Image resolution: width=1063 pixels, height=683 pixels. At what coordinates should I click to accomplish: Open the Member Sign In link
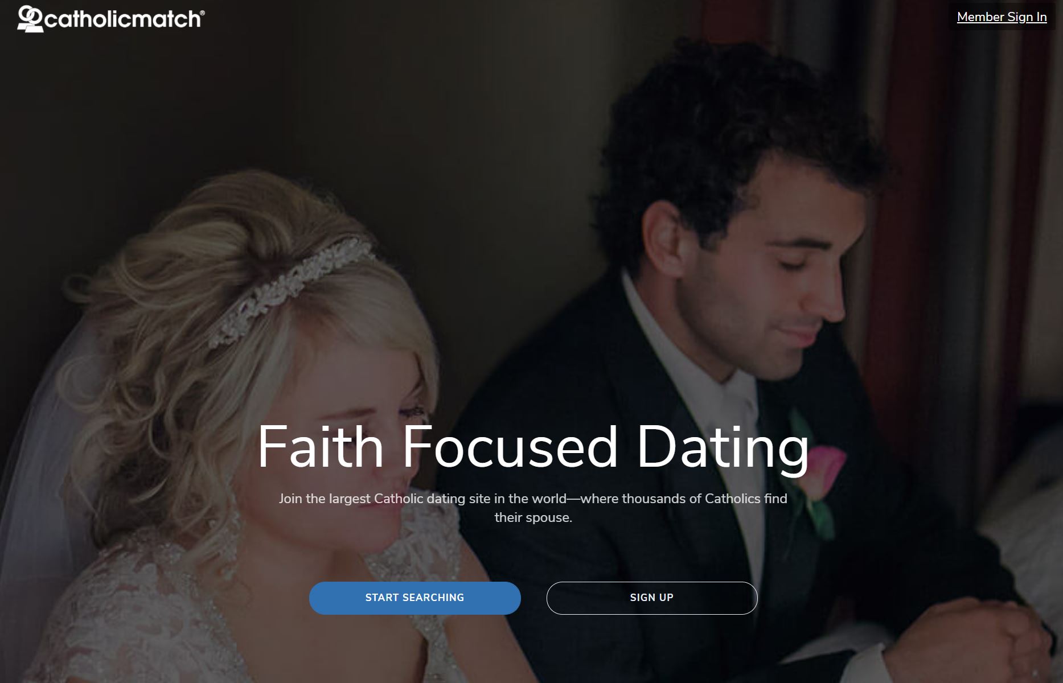(x=1002, y=17)
